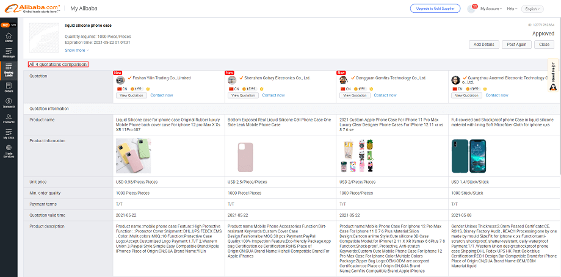Open Transactions in the left sidebar

9,103
